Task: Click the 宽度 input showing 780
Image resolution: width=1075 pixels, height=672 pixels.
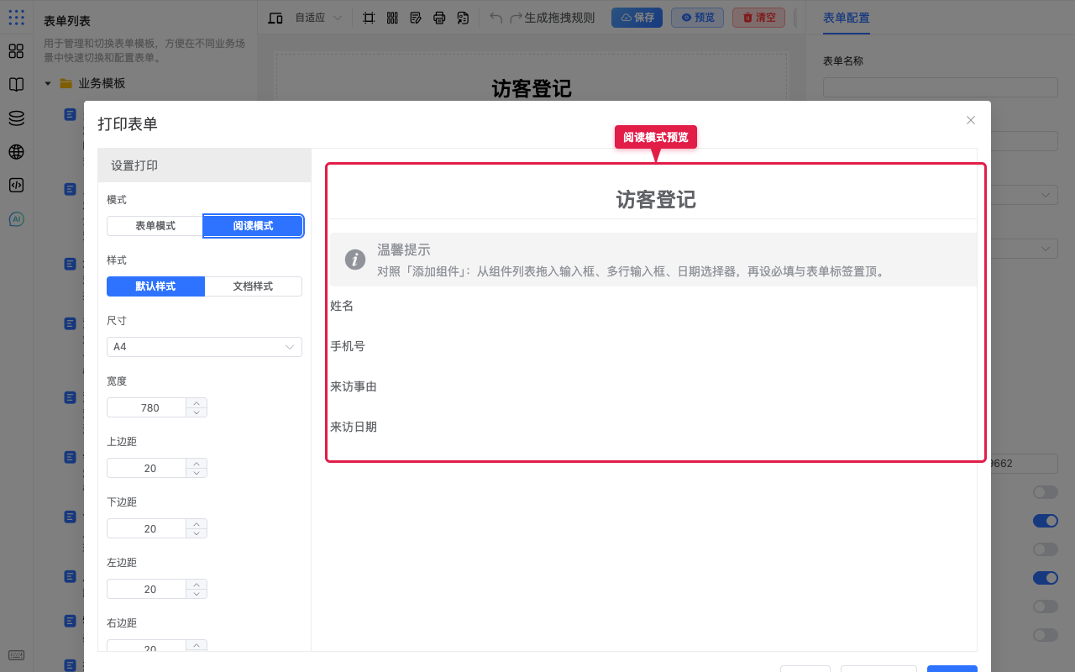Action: click(x=147, y=407)
